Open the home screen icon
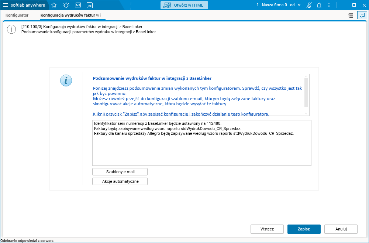The height and width of the screenshot is (243, 369). 54,5
